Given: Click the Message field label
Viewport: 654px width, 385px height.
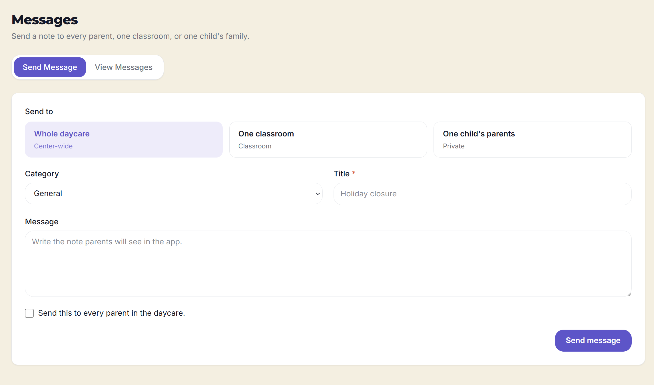Looking at the screenshot, I should [42, 222].
